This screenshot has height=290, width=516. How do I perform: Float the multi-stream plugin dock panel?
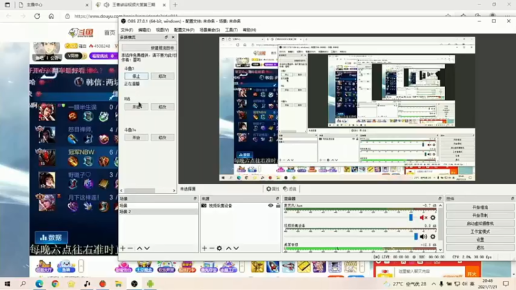(166, 37)
